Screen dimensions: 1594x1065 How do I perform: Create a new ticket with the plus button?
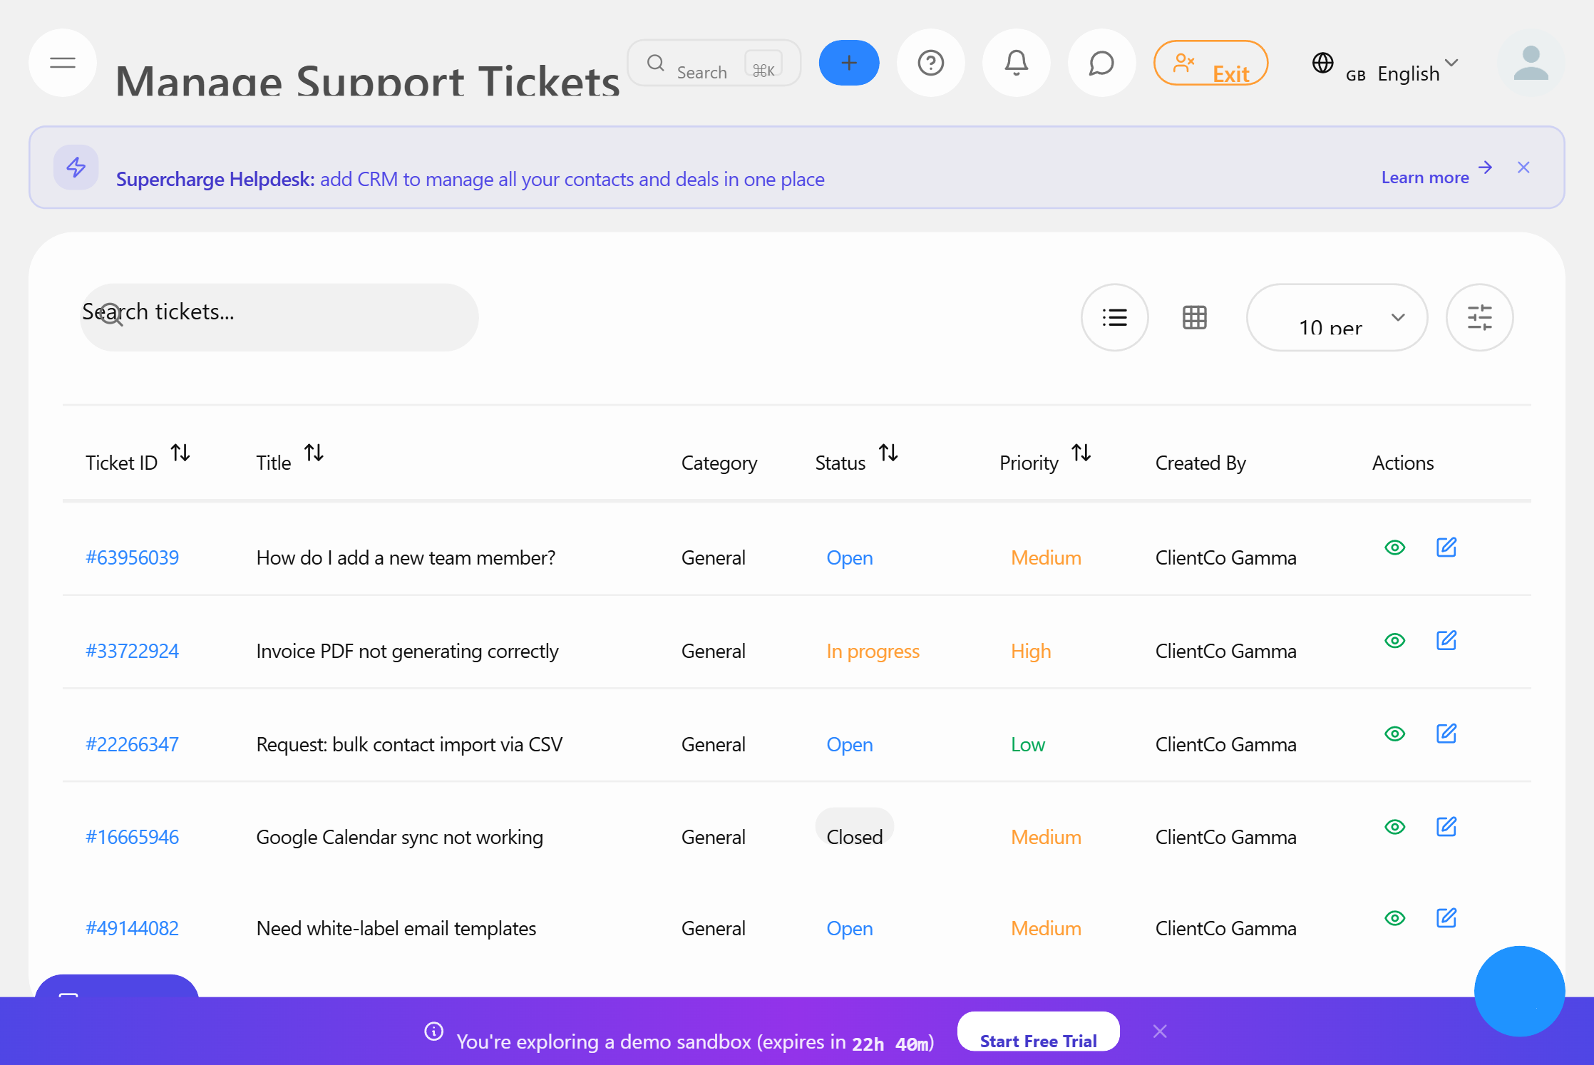click(x=848, y=63)
